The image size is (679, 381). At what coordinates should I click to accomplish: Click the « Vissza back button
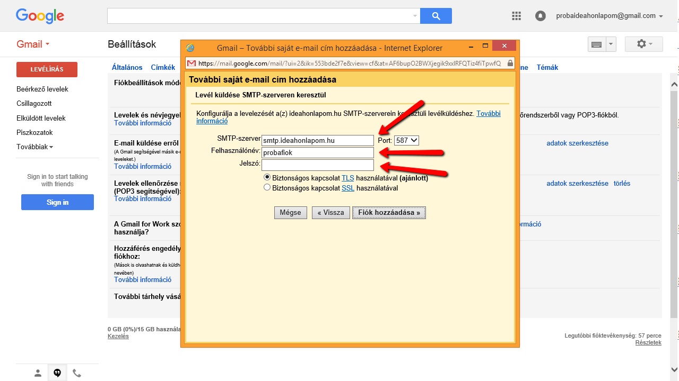(x=331, y=213)
